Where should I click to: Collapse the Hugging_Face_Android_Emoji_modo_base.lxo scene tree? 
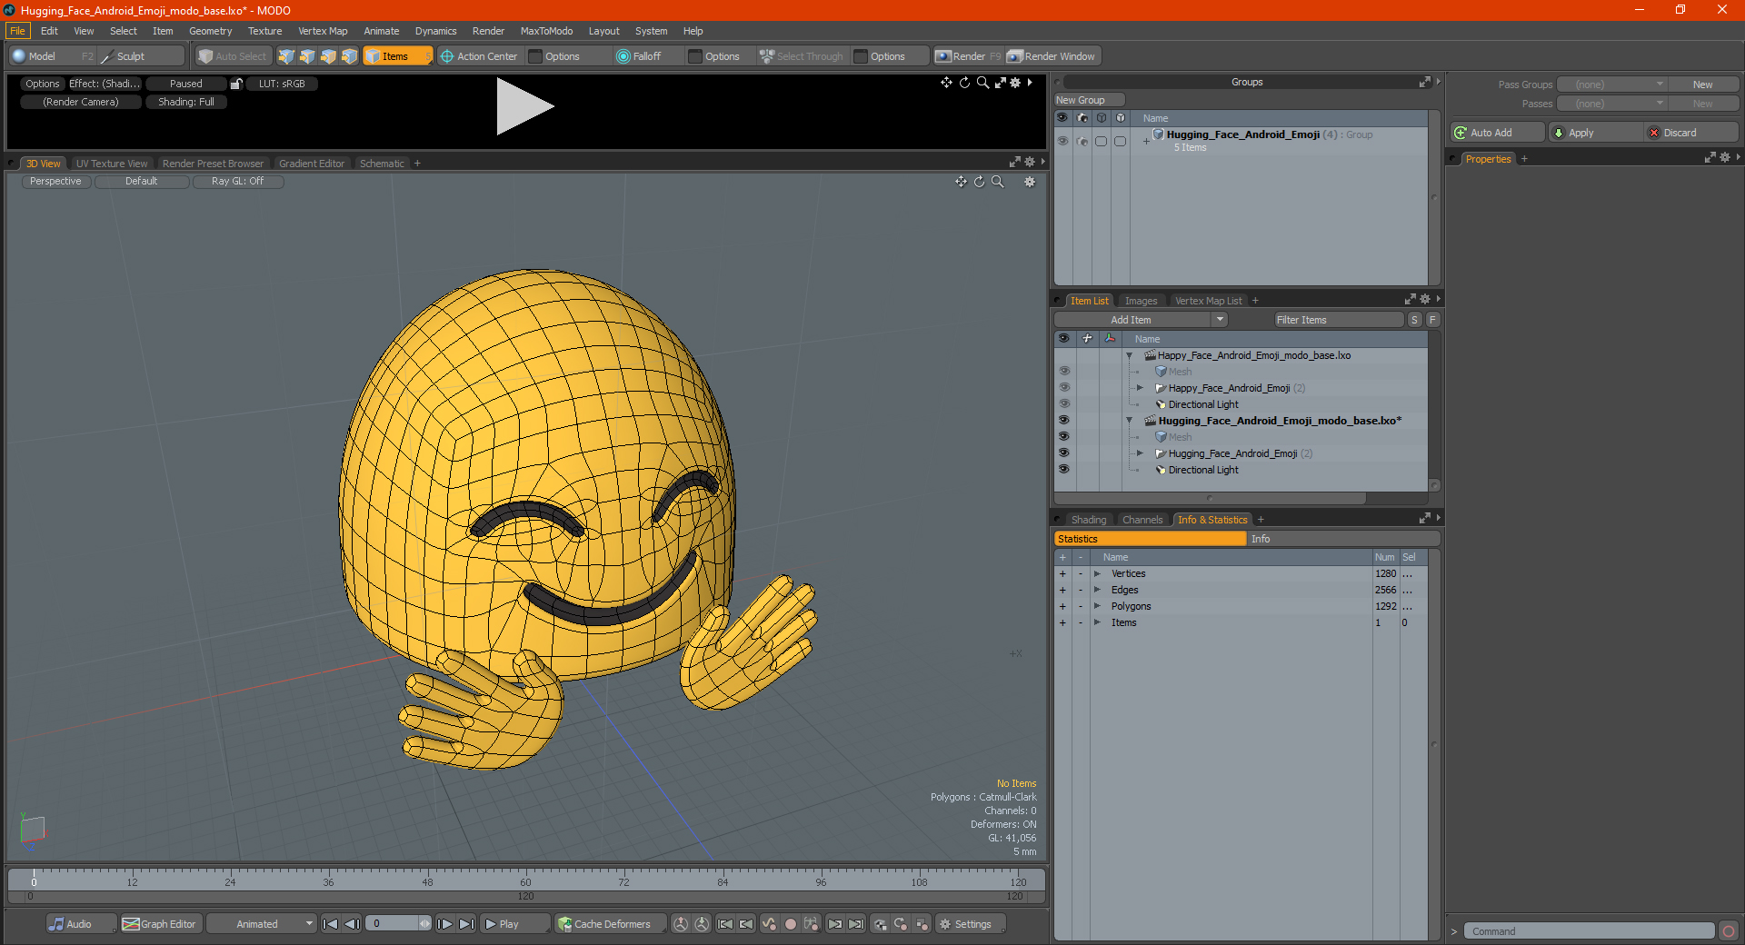pyautogui.click(x=1130, y=421)
